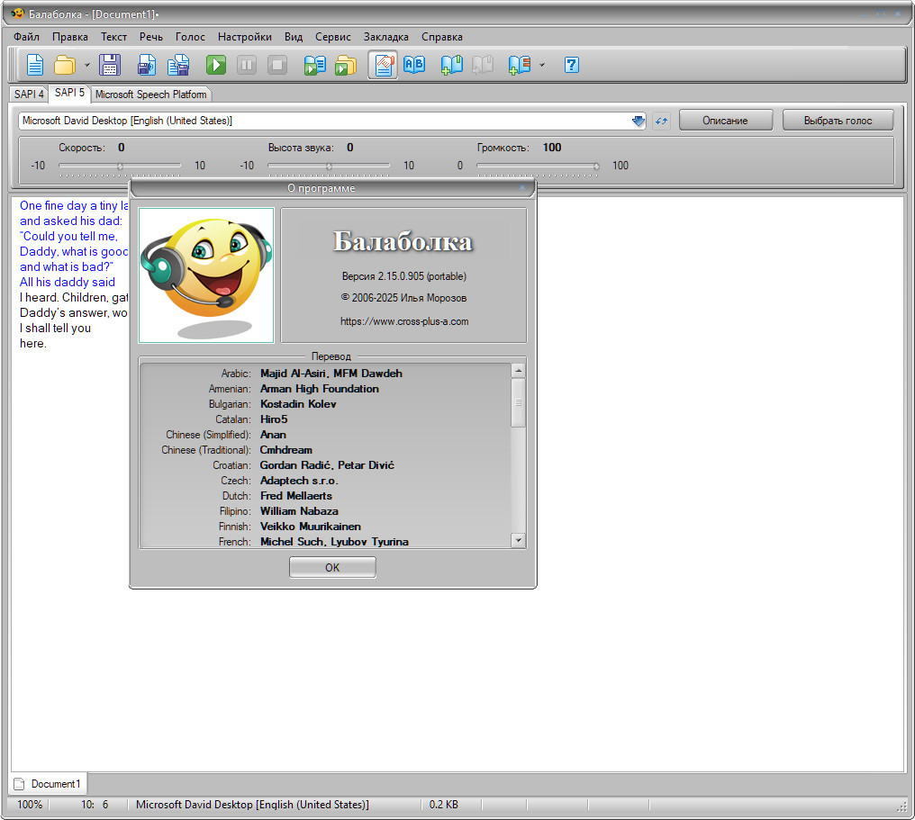This screenshot has width=915, height=820.
Task: Click the Высота звука pitch slider handle
Action: (x=329, y=167)
